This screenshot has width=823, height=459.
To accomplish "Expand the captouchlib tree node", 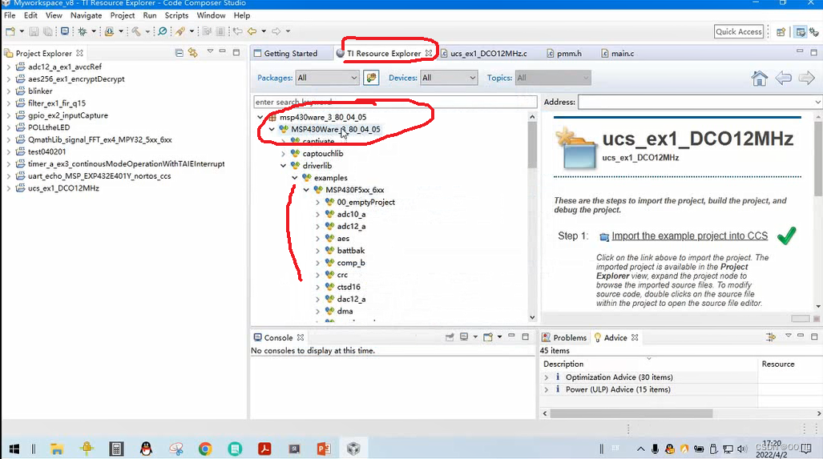I will 283,154.
